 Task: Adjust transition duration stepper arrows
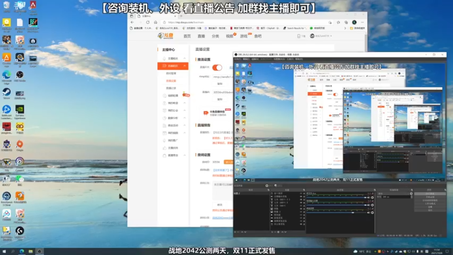pos(412,197)
